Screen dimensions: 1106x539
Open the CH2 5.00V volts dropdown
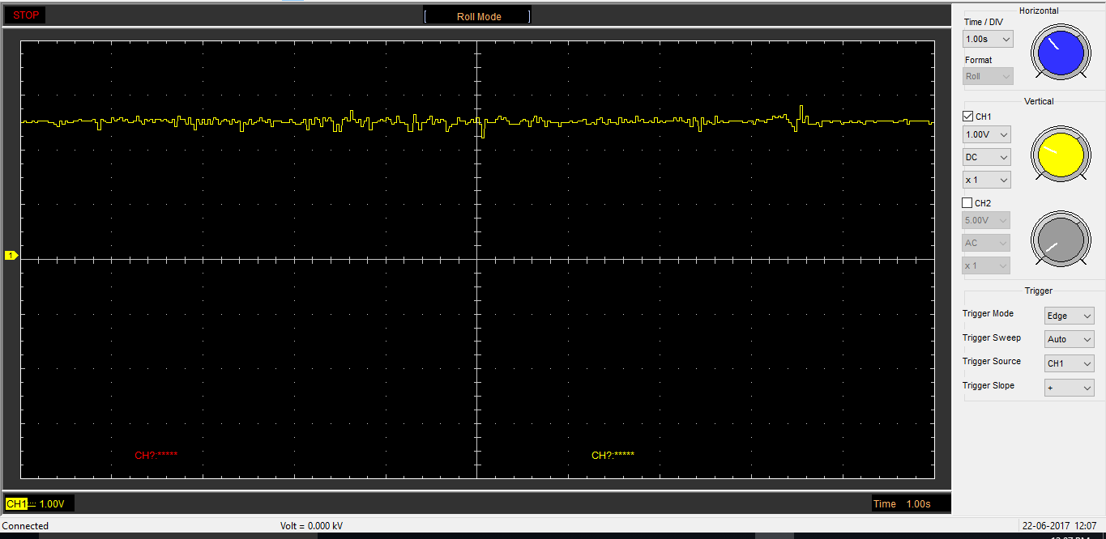point(986,220)
